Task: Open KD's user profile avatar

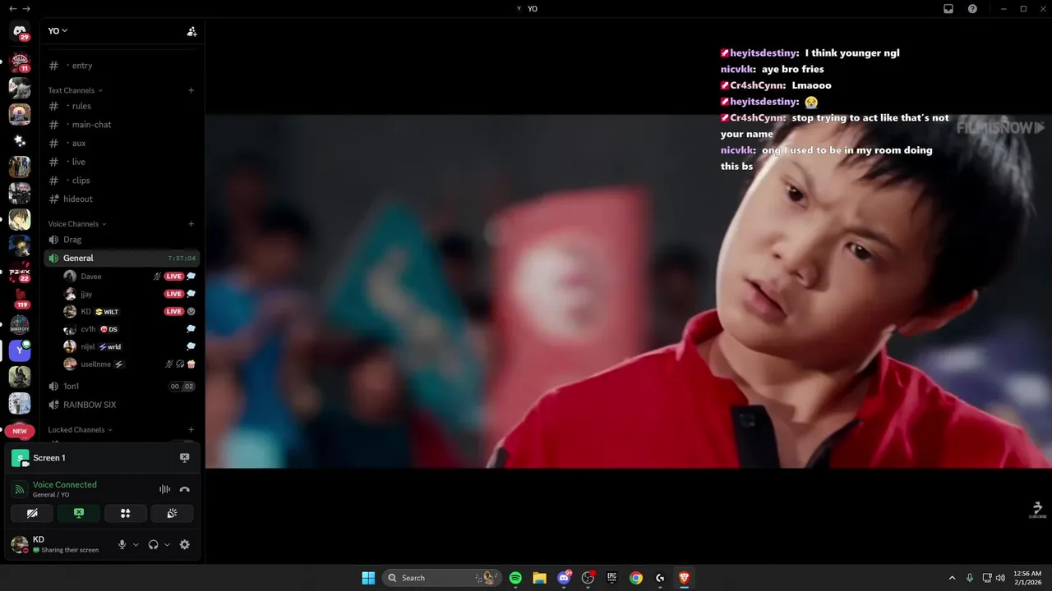Action: point(20,545)
